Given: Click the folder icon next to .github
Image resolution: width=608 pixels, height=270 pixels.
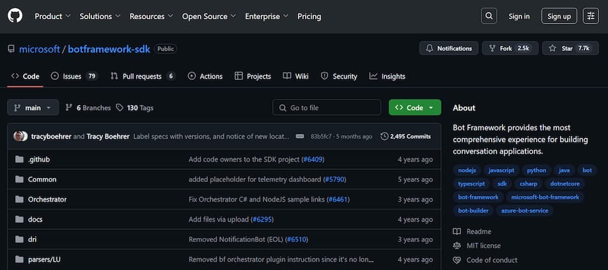Looking at the screenshot, I should (19, 159).
